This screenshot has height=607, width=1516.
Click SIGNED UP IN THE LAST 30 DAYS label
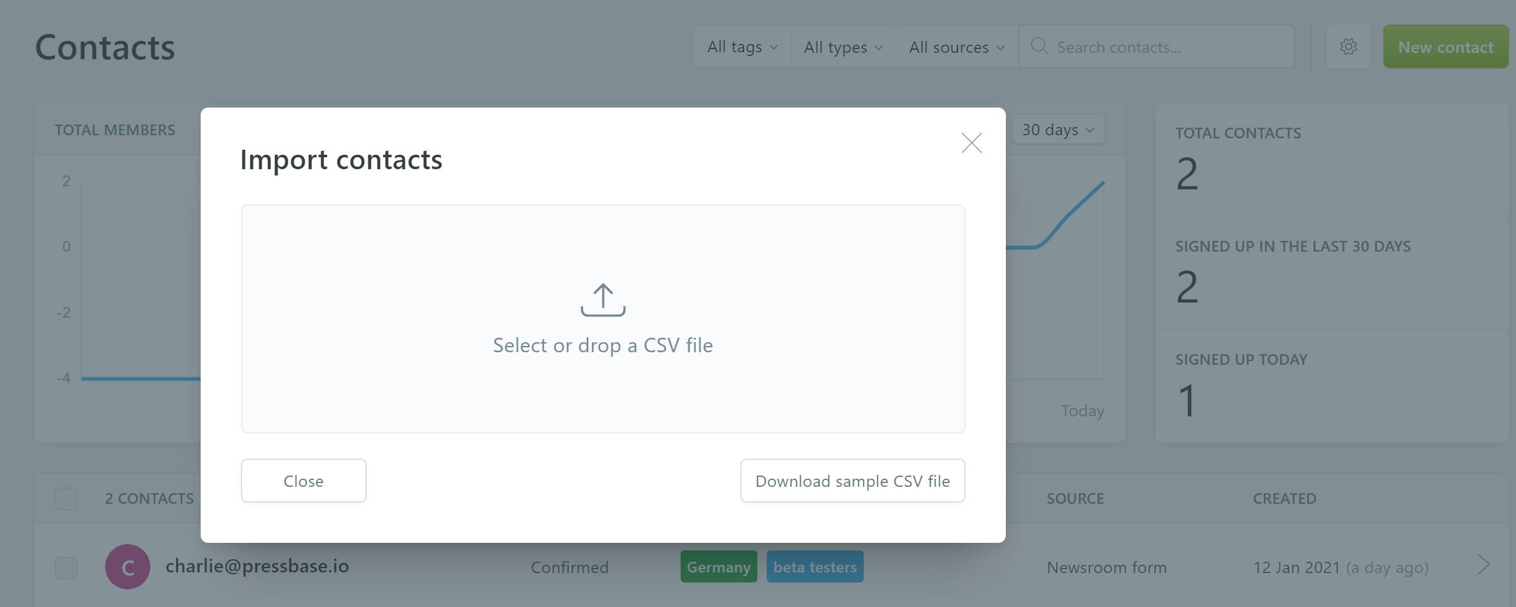point(1293,247)
